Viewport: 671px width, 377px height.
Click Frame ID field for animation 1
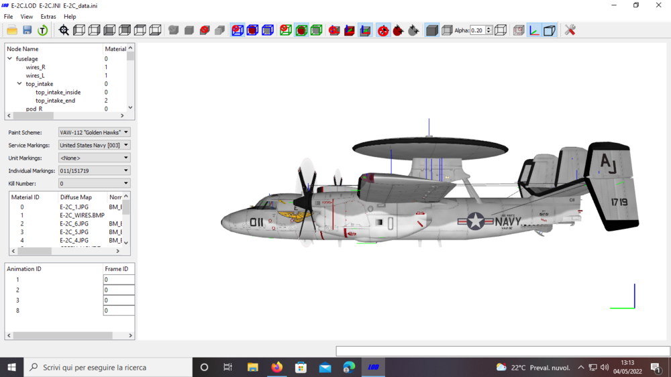(x=119, y=280)
